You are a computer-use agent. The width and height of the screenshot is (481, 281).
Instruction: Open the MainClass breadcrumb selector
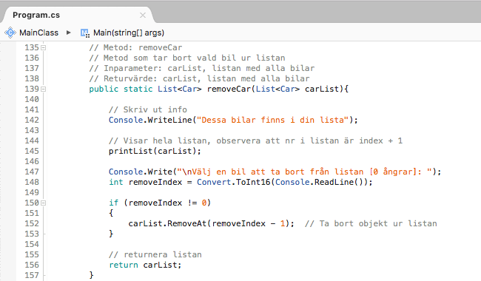tap(38, 33)
